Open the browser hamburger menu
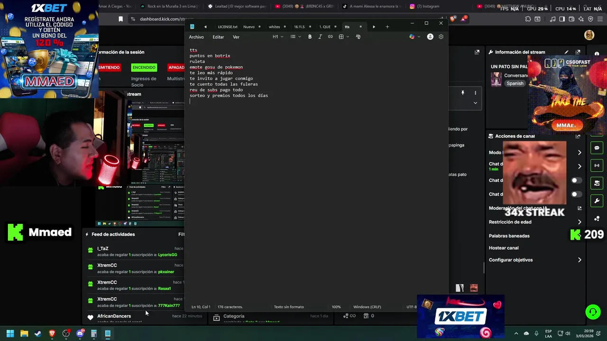The width and height of the screenshot is (607, 341). point(600,19)
